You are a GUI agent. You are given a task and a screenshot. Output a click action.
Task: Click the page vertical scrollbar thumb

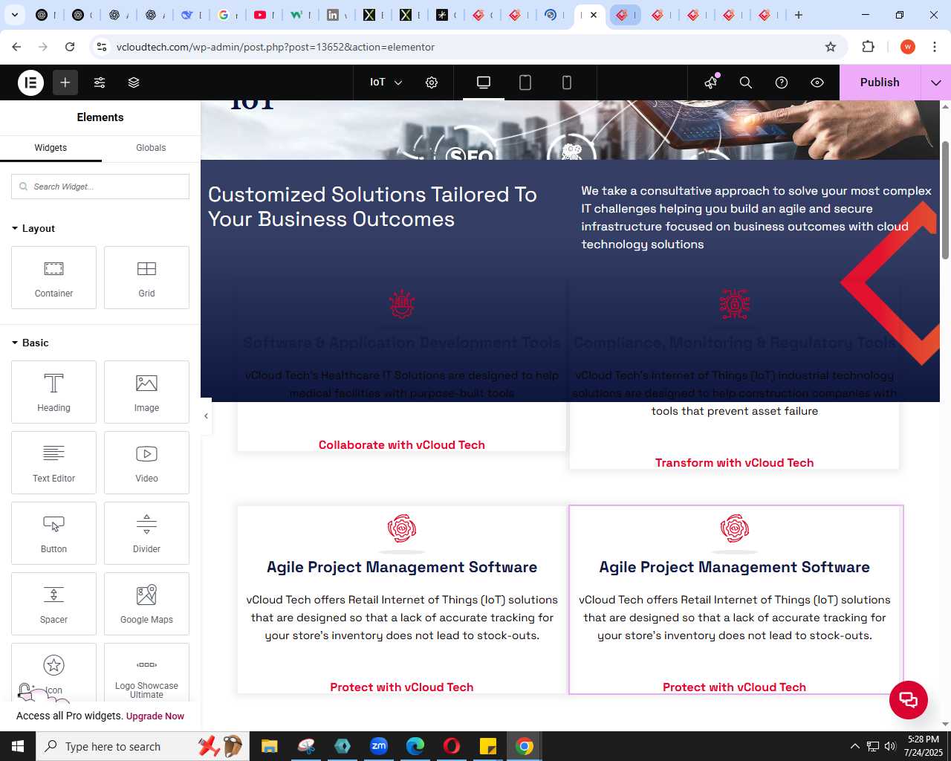(x=945, y=199)
